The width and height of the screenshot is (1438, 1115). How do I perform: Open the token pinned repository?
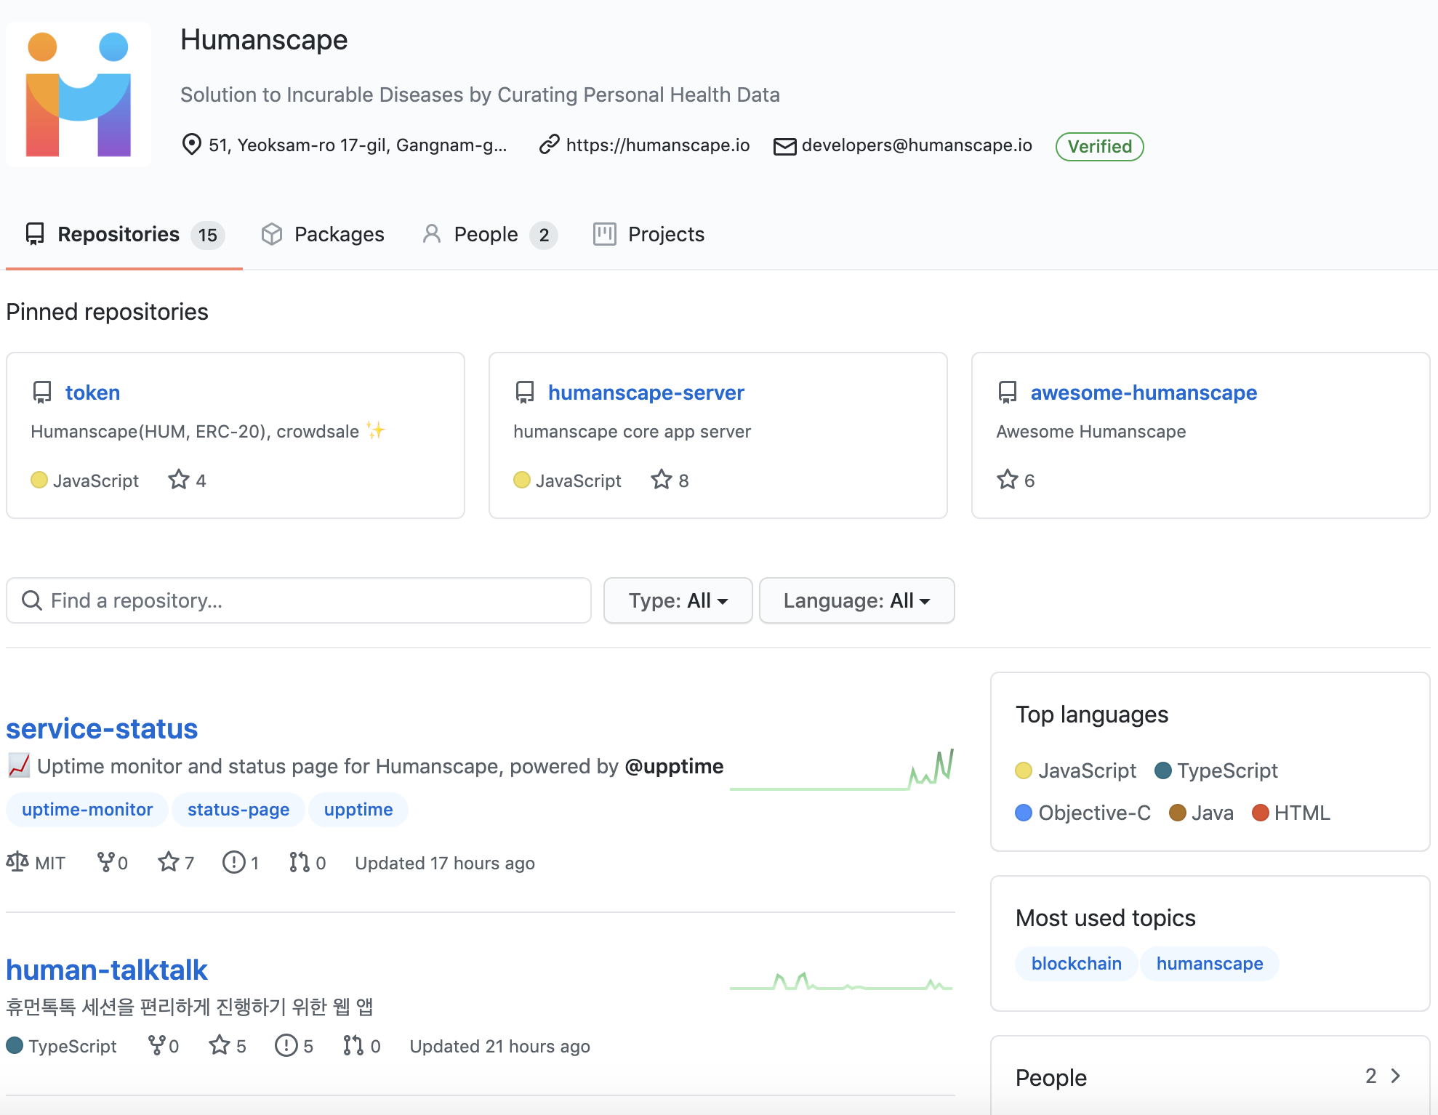[x=92, y=393]
